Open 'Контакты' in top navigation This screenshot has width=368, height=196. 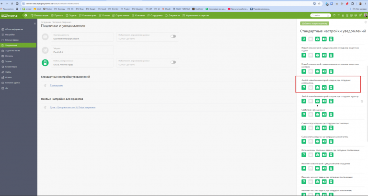click(138, 15)
